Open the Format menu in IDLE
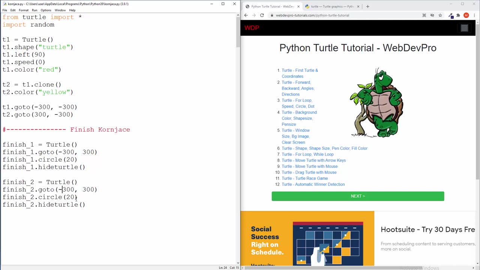Image resolution: width=480 pixels, height=270 pixels. tap(24, 10)
